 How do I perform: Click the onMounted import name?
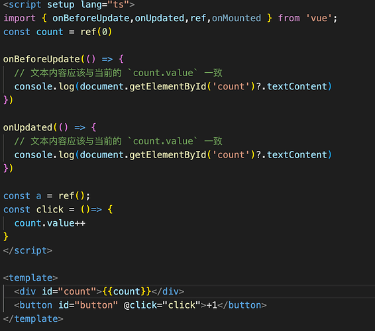point(237,18)
